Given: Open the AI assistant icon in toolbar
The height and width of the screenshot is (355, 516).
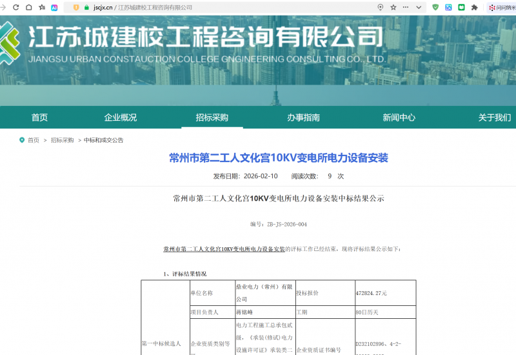Looking at the screenshot, I should pyautogui.click(x=55, y=7).
